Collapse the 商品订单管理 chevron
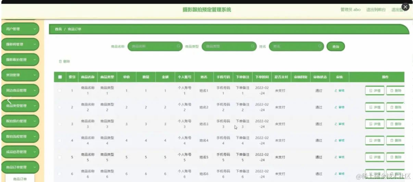Screen dimensions: 413x182 35,167
